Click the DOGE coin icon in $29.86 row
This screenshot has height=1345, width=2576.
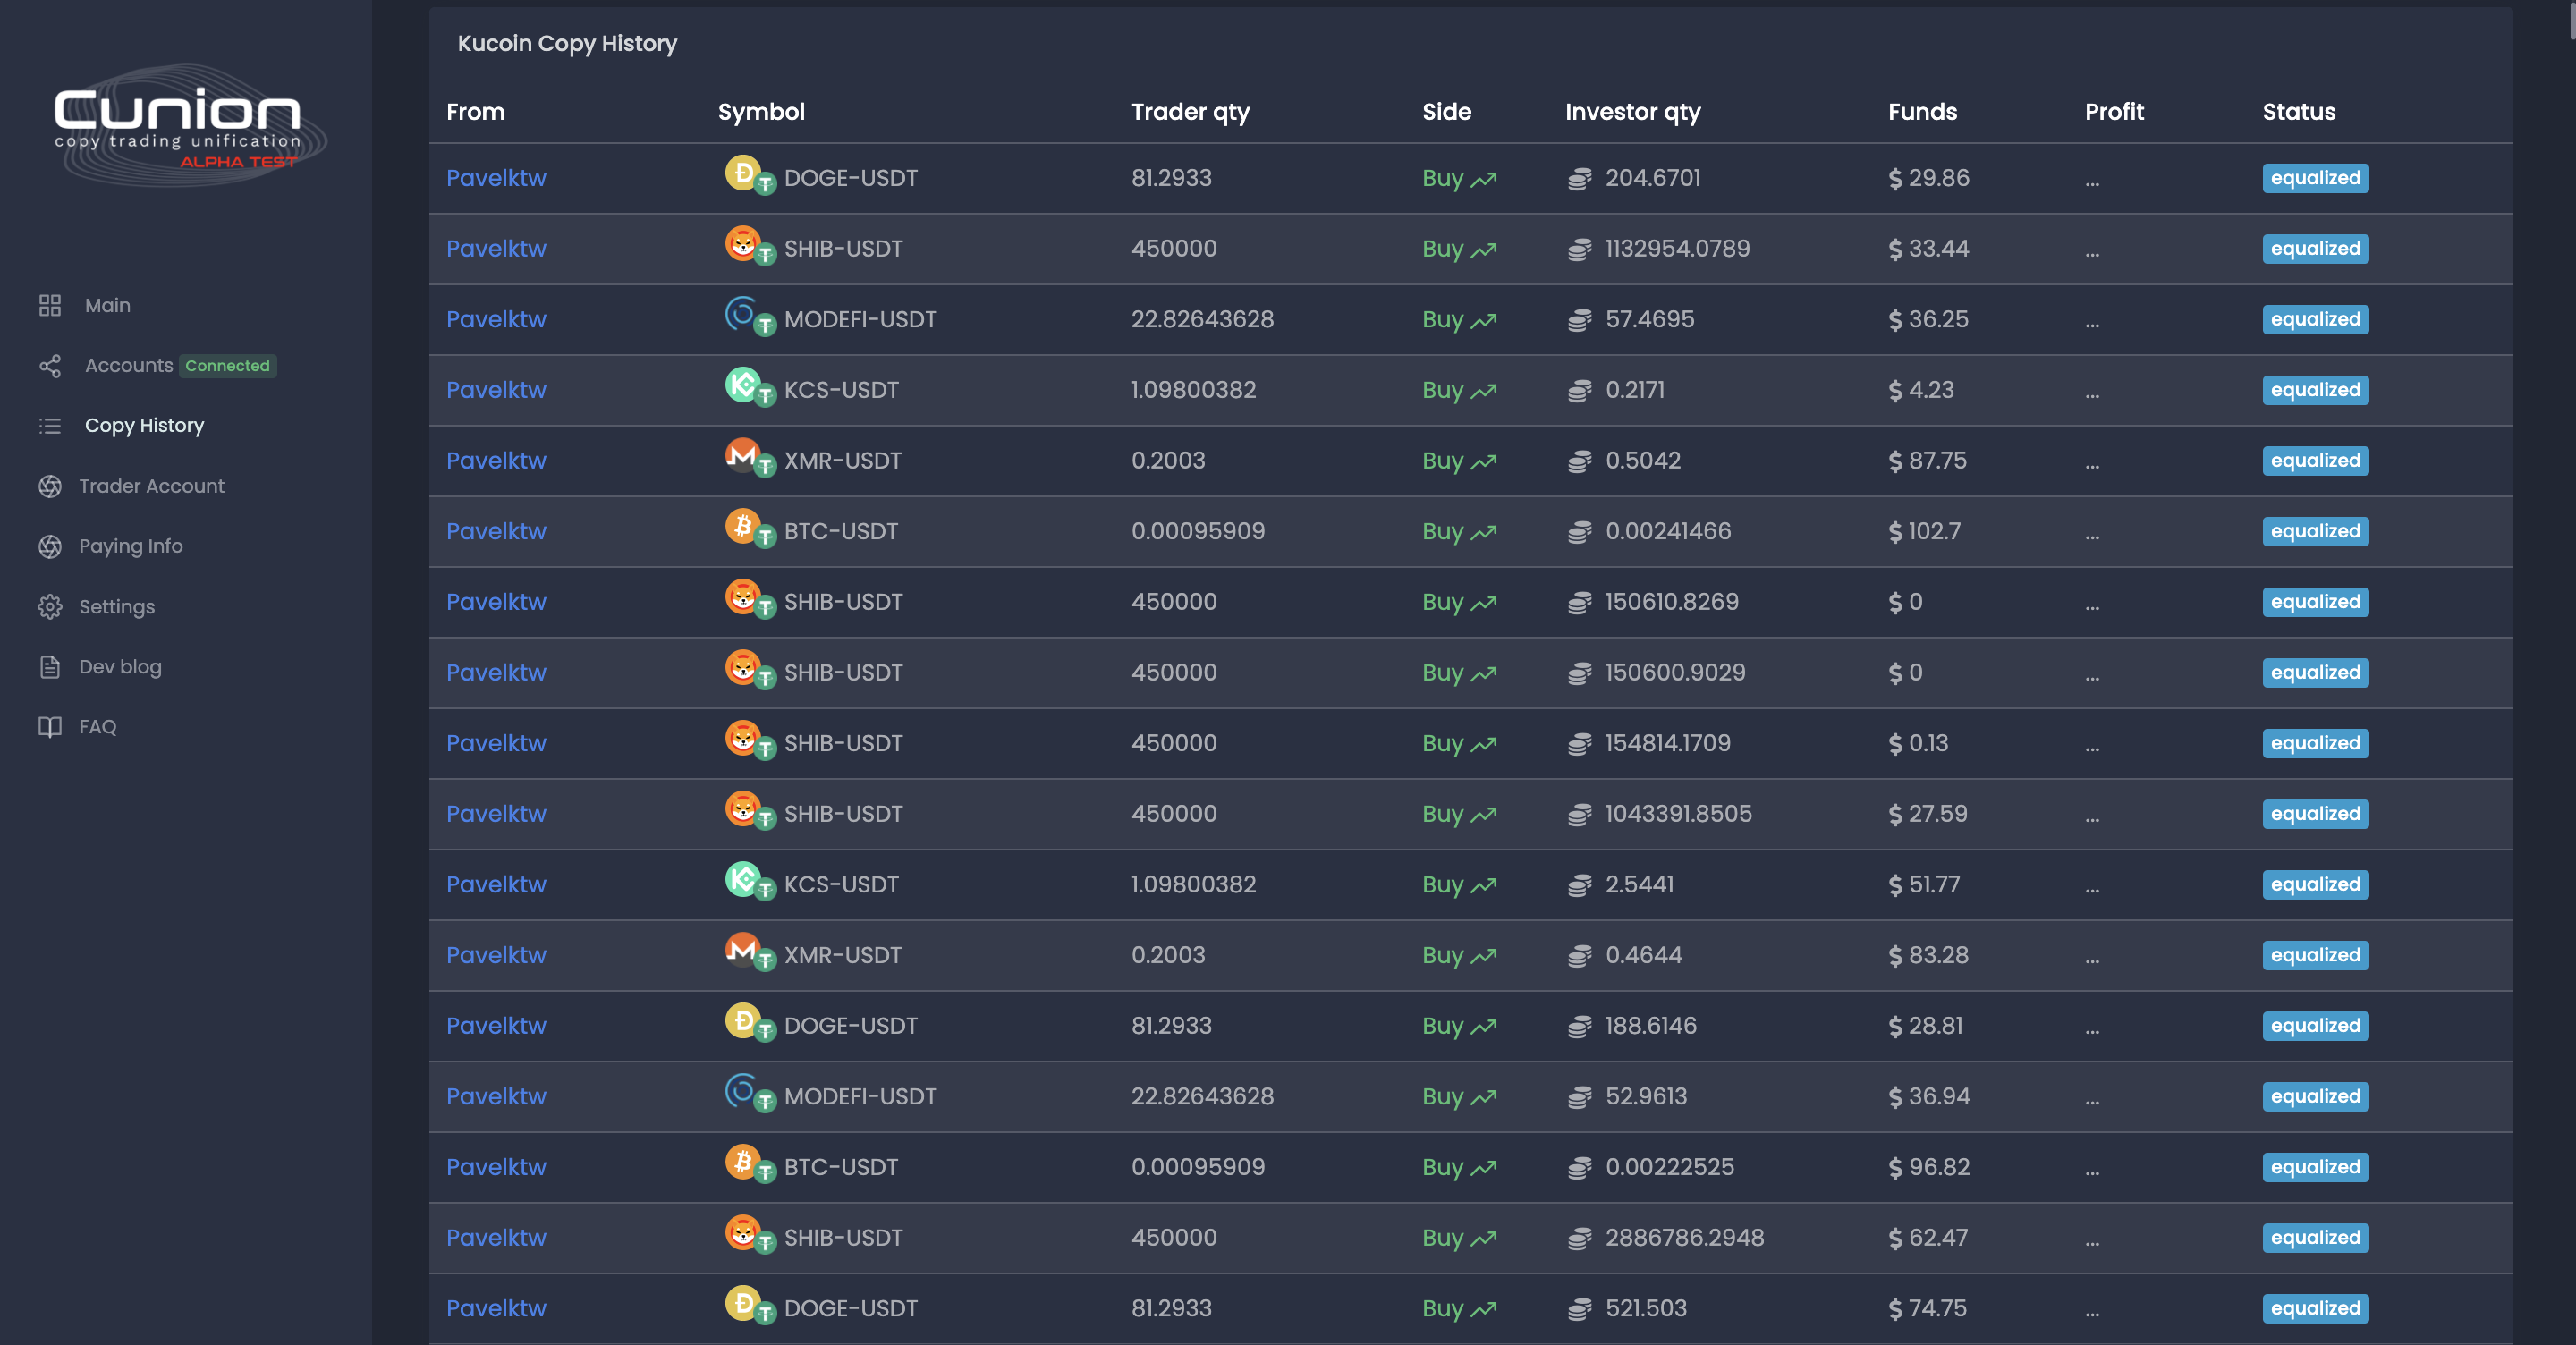743,173
